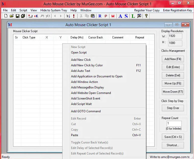
Task: Click the +K toolbar icon
Action: point(36,16)
